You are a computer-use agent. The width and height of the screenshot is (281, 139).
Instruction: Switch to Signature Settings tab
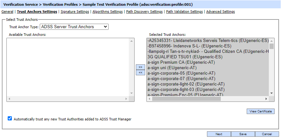[75, 12]
